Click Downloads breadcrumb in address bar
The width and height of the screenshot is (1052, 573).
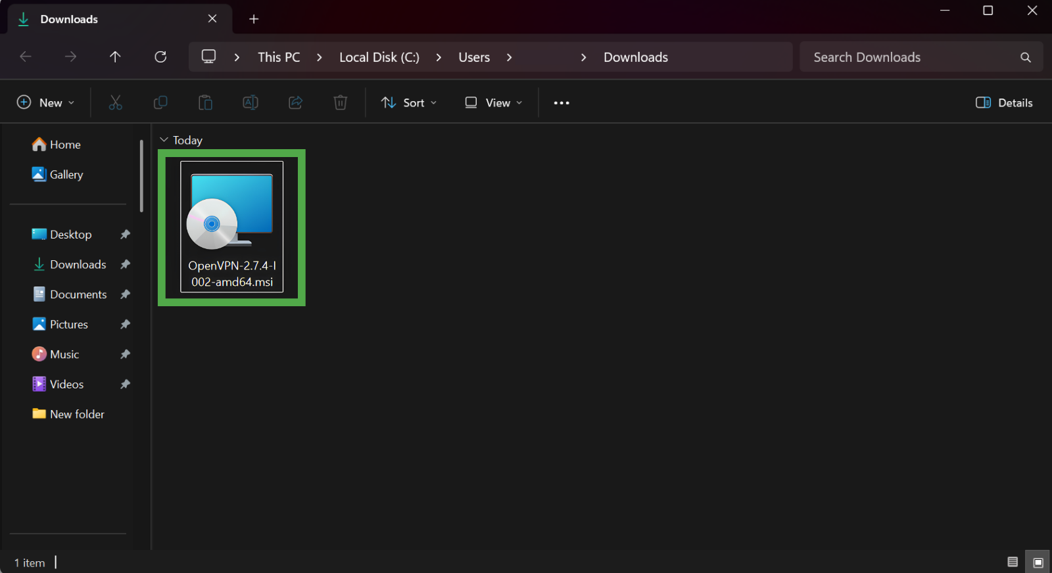tap(636, 57)
